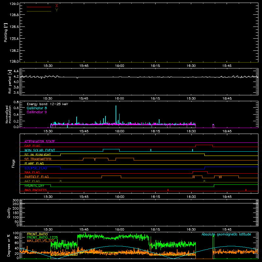262x262 pixels.
Task: Click the 128.2 tick label
Action: 14,51
